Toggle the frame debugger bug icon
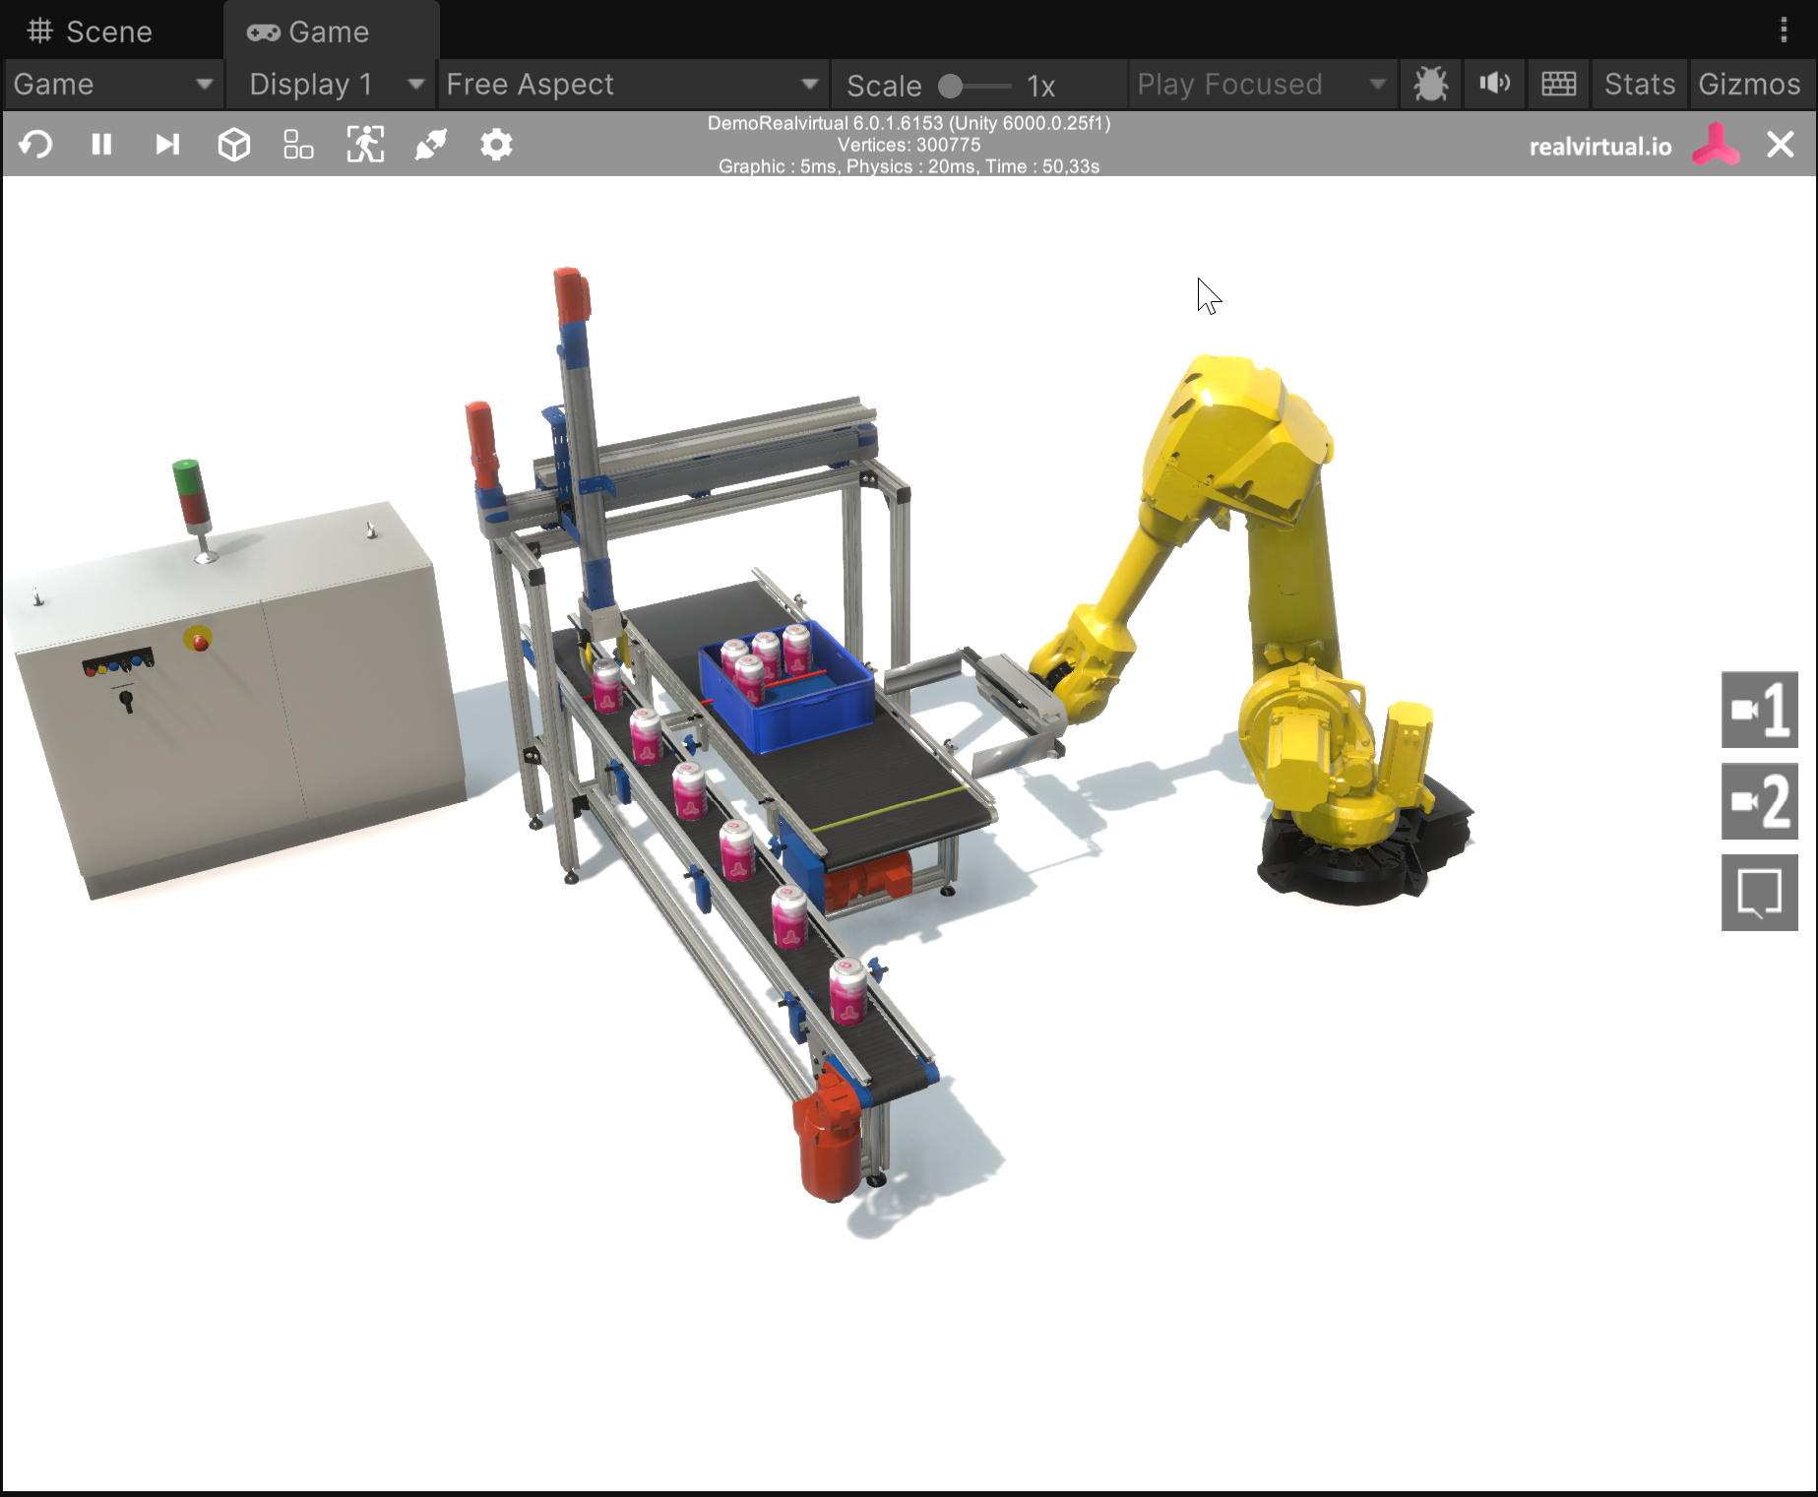Viewport: 1818px width, 1497px height. 1430,85
